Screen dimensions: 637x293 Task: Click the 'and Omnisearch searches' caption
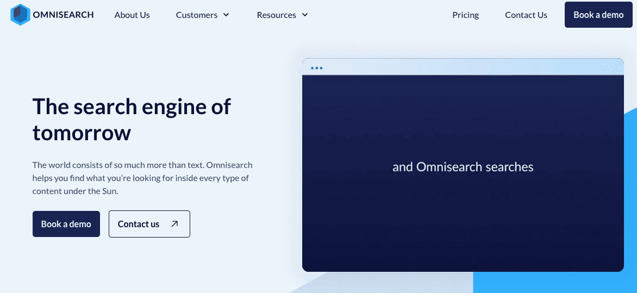463,167
